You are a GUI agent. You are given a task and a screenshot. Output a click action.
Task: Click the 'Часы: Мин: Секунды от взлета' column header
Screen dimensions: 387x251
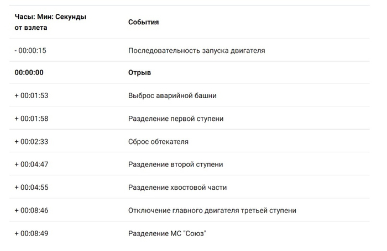50,22
